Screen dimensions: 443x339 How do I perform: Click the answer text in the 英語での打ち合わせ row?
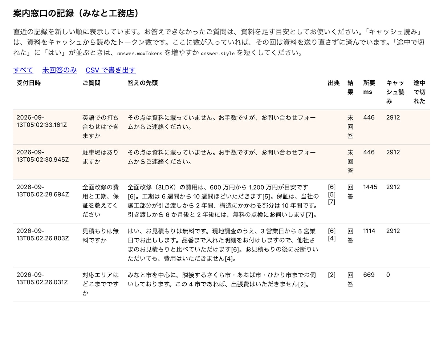pos(221,122)
